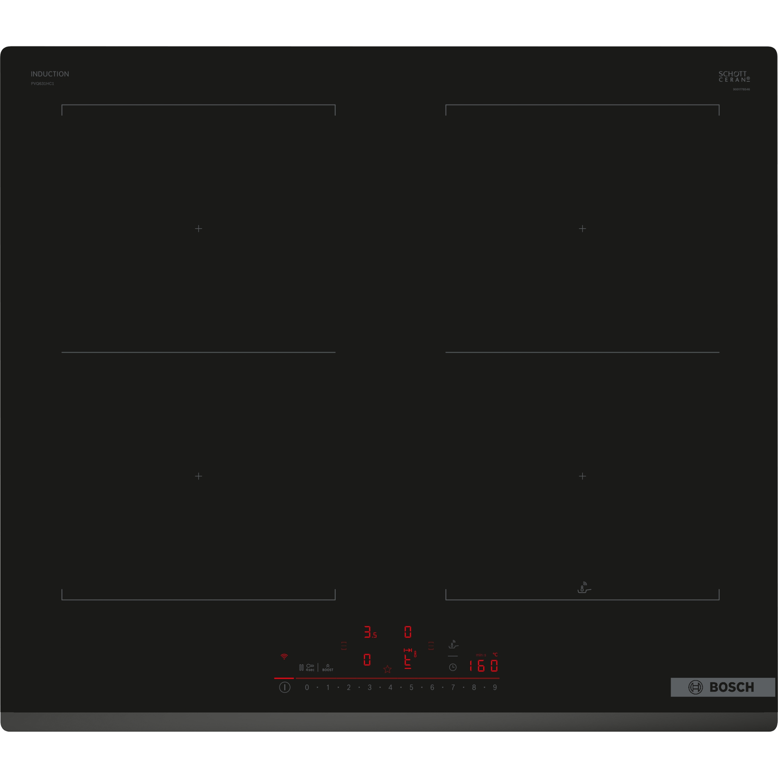Select the rear-right zone display showing 0

point(408,632)
